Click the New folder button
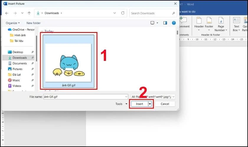The image size is (248, 147). click(x=34, y=23)
